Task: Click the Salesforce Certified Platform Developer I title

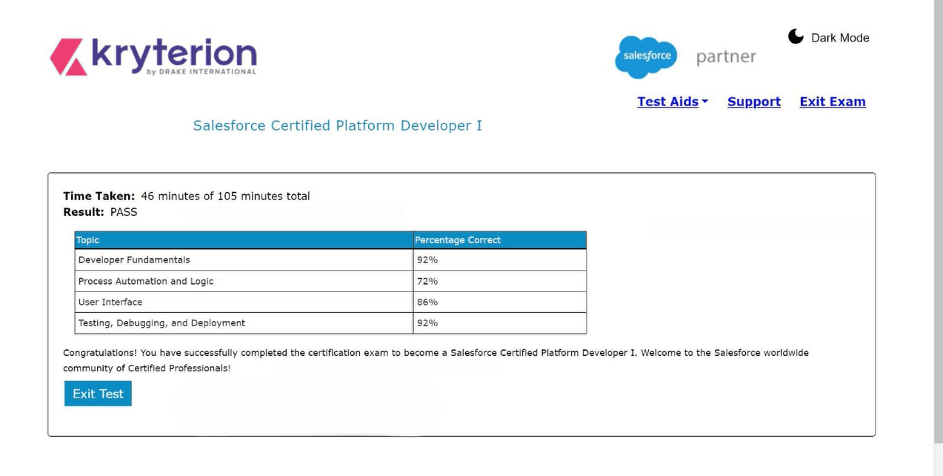Action: (337, 125)
